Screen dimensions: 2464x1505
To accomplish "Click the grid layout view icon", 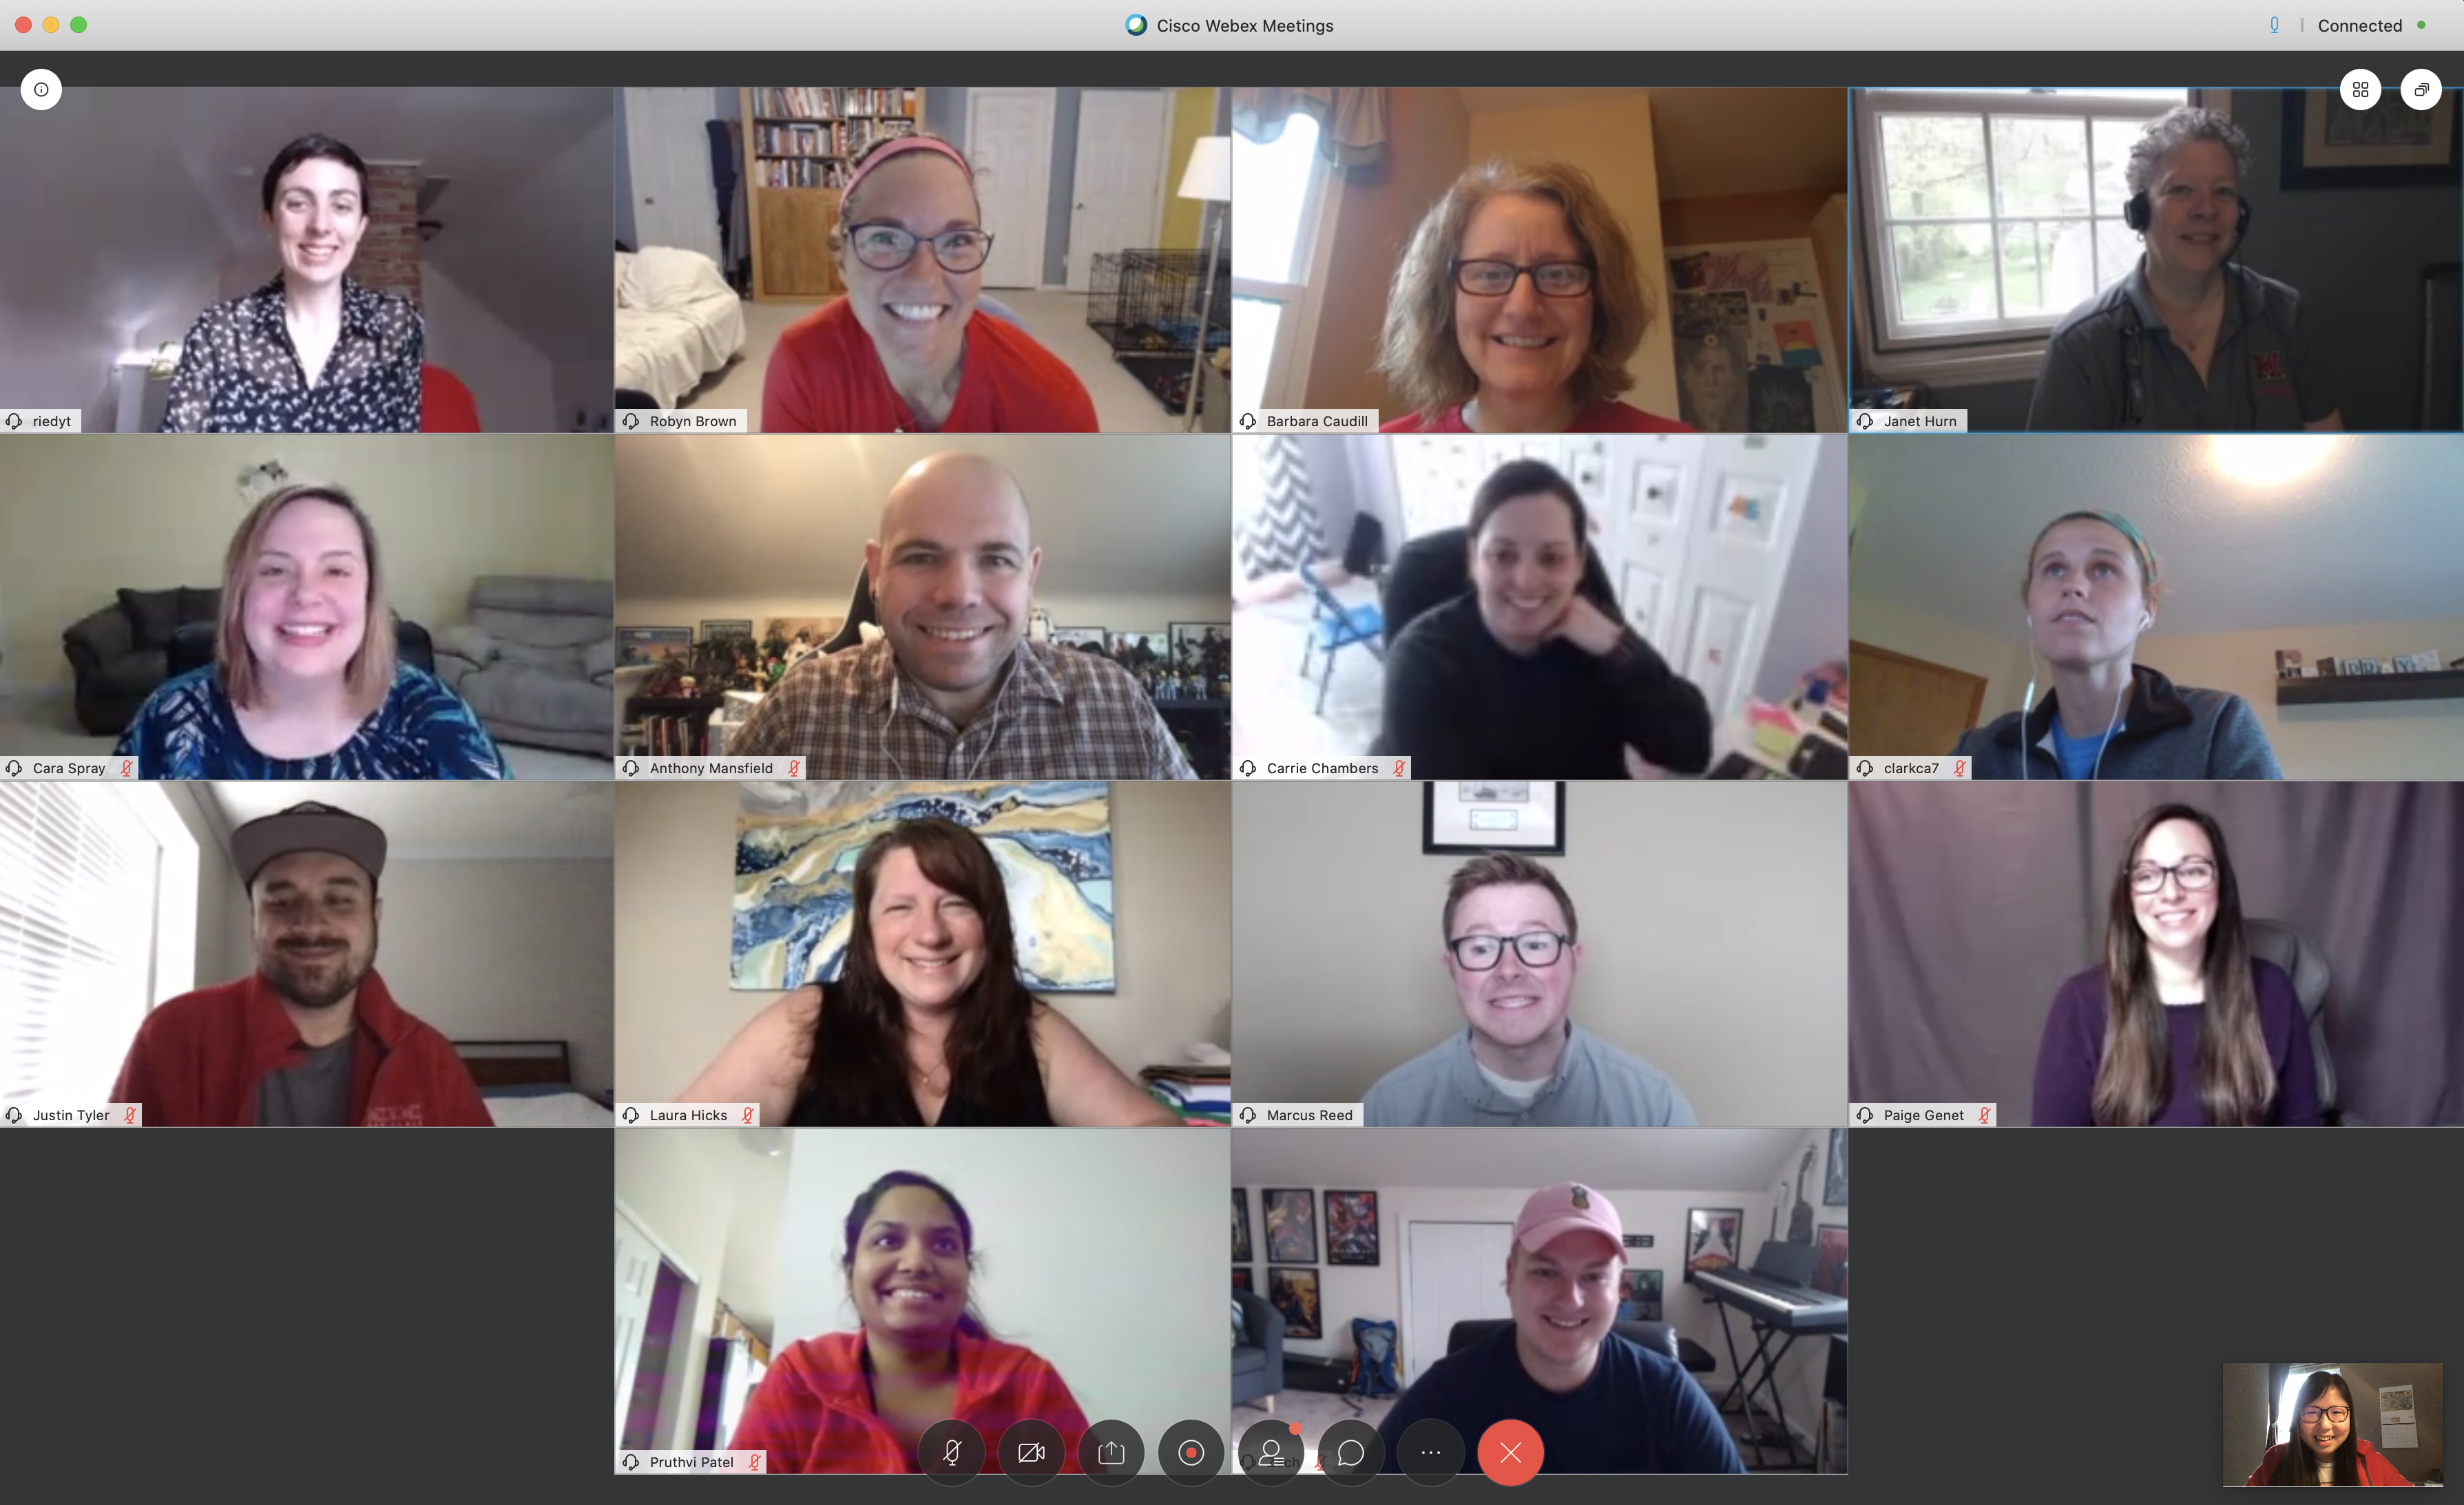I will (x=2360, y=90).
